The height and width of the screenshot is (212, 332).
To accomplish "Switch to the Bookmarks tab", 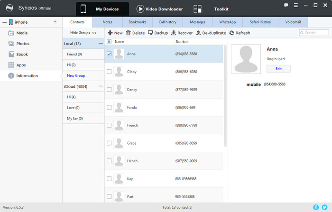I will 138,22.
